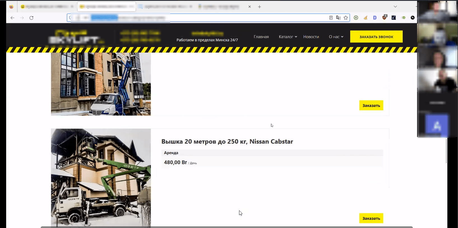Viewport: 458px width, 228px height.
Task: Bookmark this page with the star
Action: point(346,18)
